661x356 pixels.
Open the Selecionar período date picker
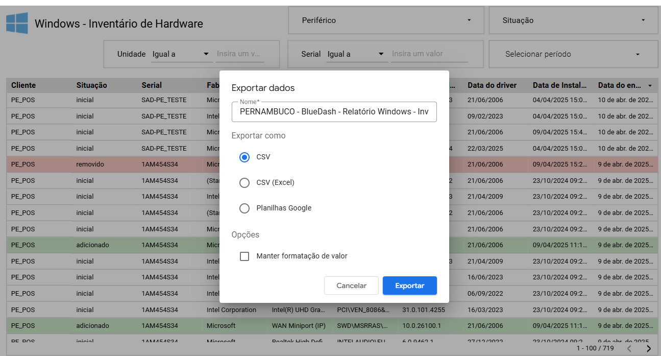pos(573,54)
